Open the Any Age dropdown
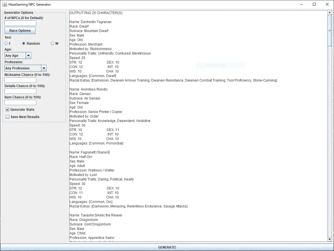Image resolution: width=334 pixels, height=251 pixels. pyautogui.click(x=18, y=55)
